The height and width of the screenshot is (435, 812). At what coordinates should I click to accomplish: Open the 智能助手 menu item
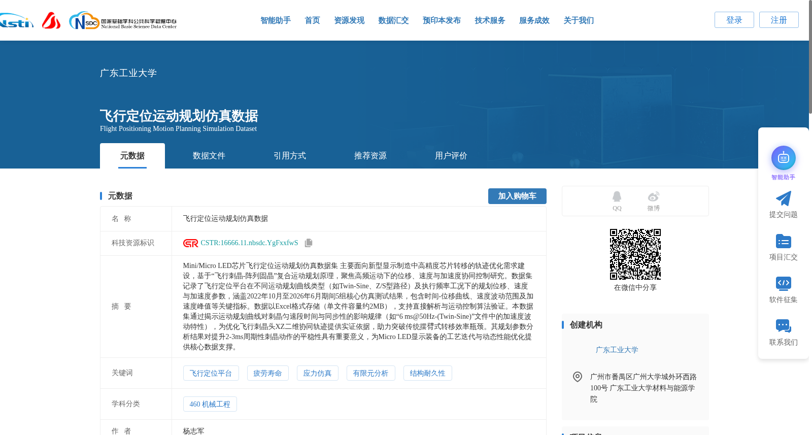point(276,20)
